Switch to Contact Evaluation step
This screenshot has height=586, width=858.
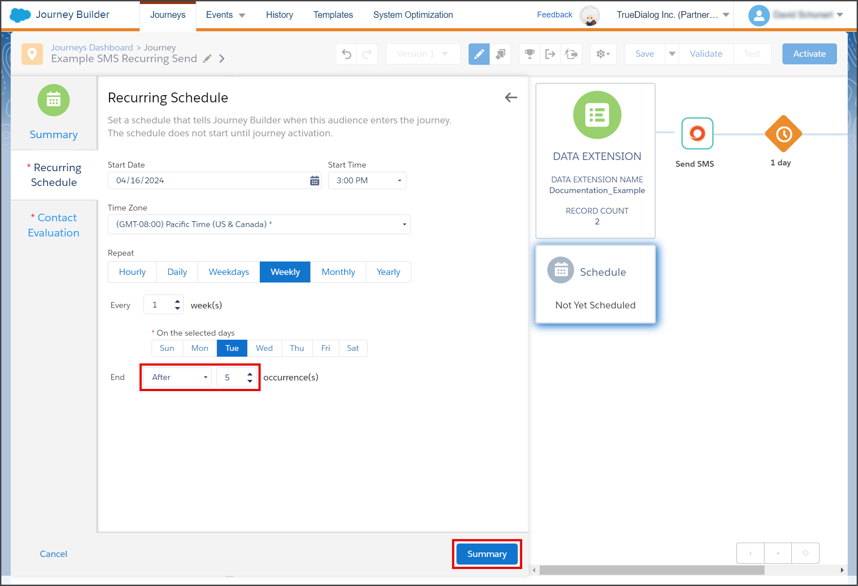[x=54, y=225]
